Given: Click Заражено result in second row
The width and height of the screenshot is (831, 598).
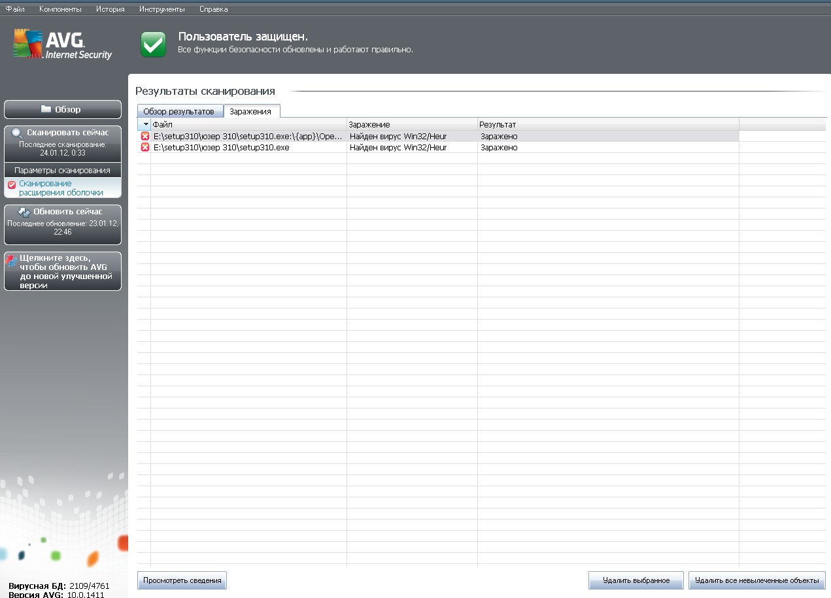Looking at the screenshot, I should point(499,148).
